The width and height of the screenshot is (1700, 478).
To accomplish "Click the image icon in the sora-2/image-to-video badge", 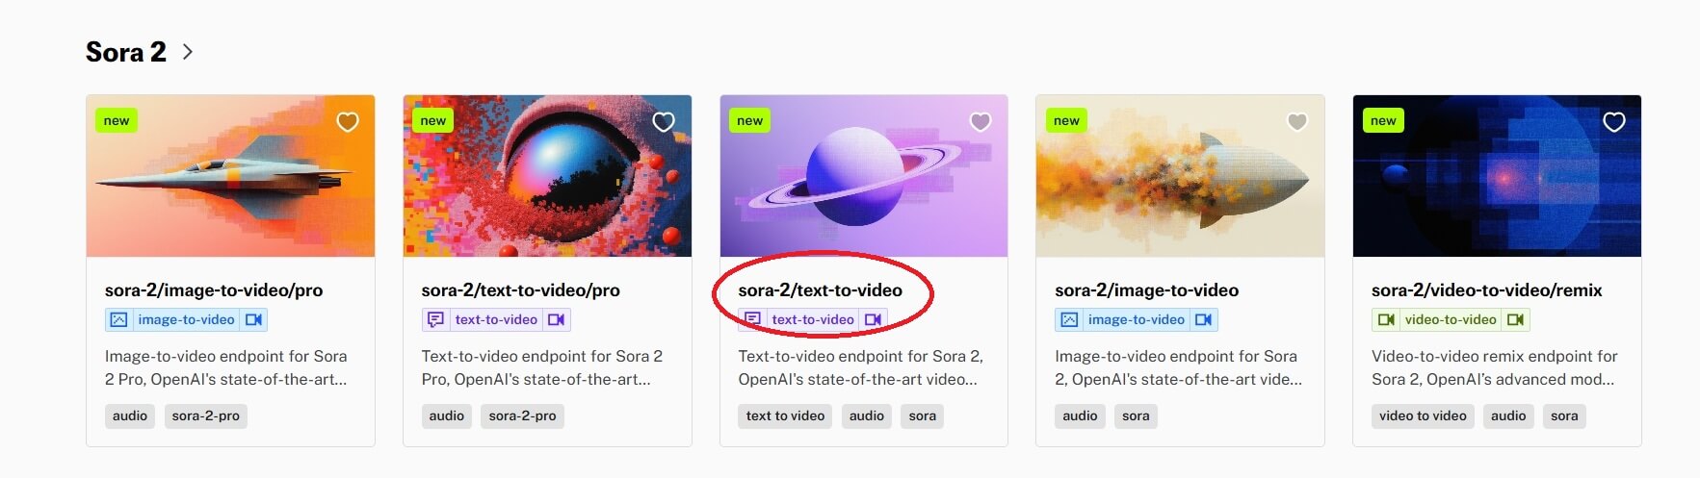I will tap(1069, 319).
